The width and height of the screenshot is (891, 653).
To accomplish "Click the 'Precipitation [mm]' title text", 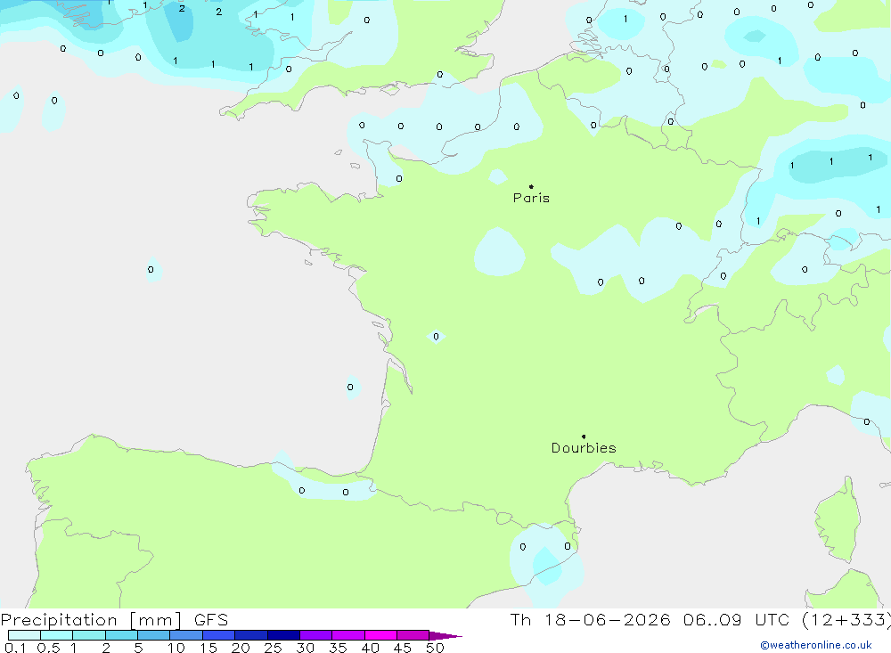I will click(91, 620).
